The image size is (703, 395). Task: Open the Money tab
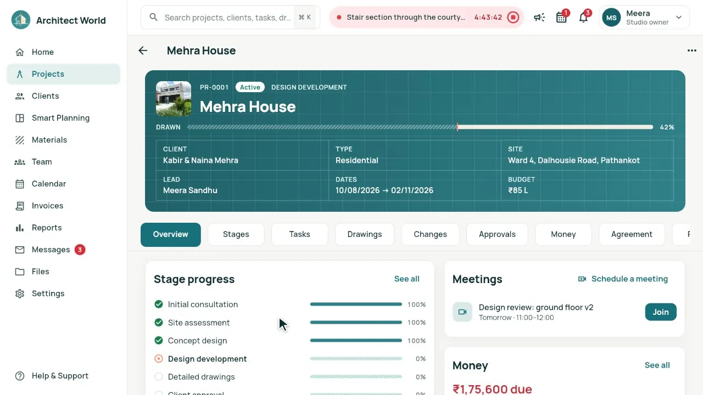563,234
